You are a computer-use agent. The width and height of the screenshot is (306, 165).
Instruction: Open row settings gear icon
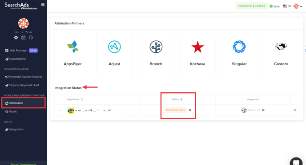tap(295, 110)
